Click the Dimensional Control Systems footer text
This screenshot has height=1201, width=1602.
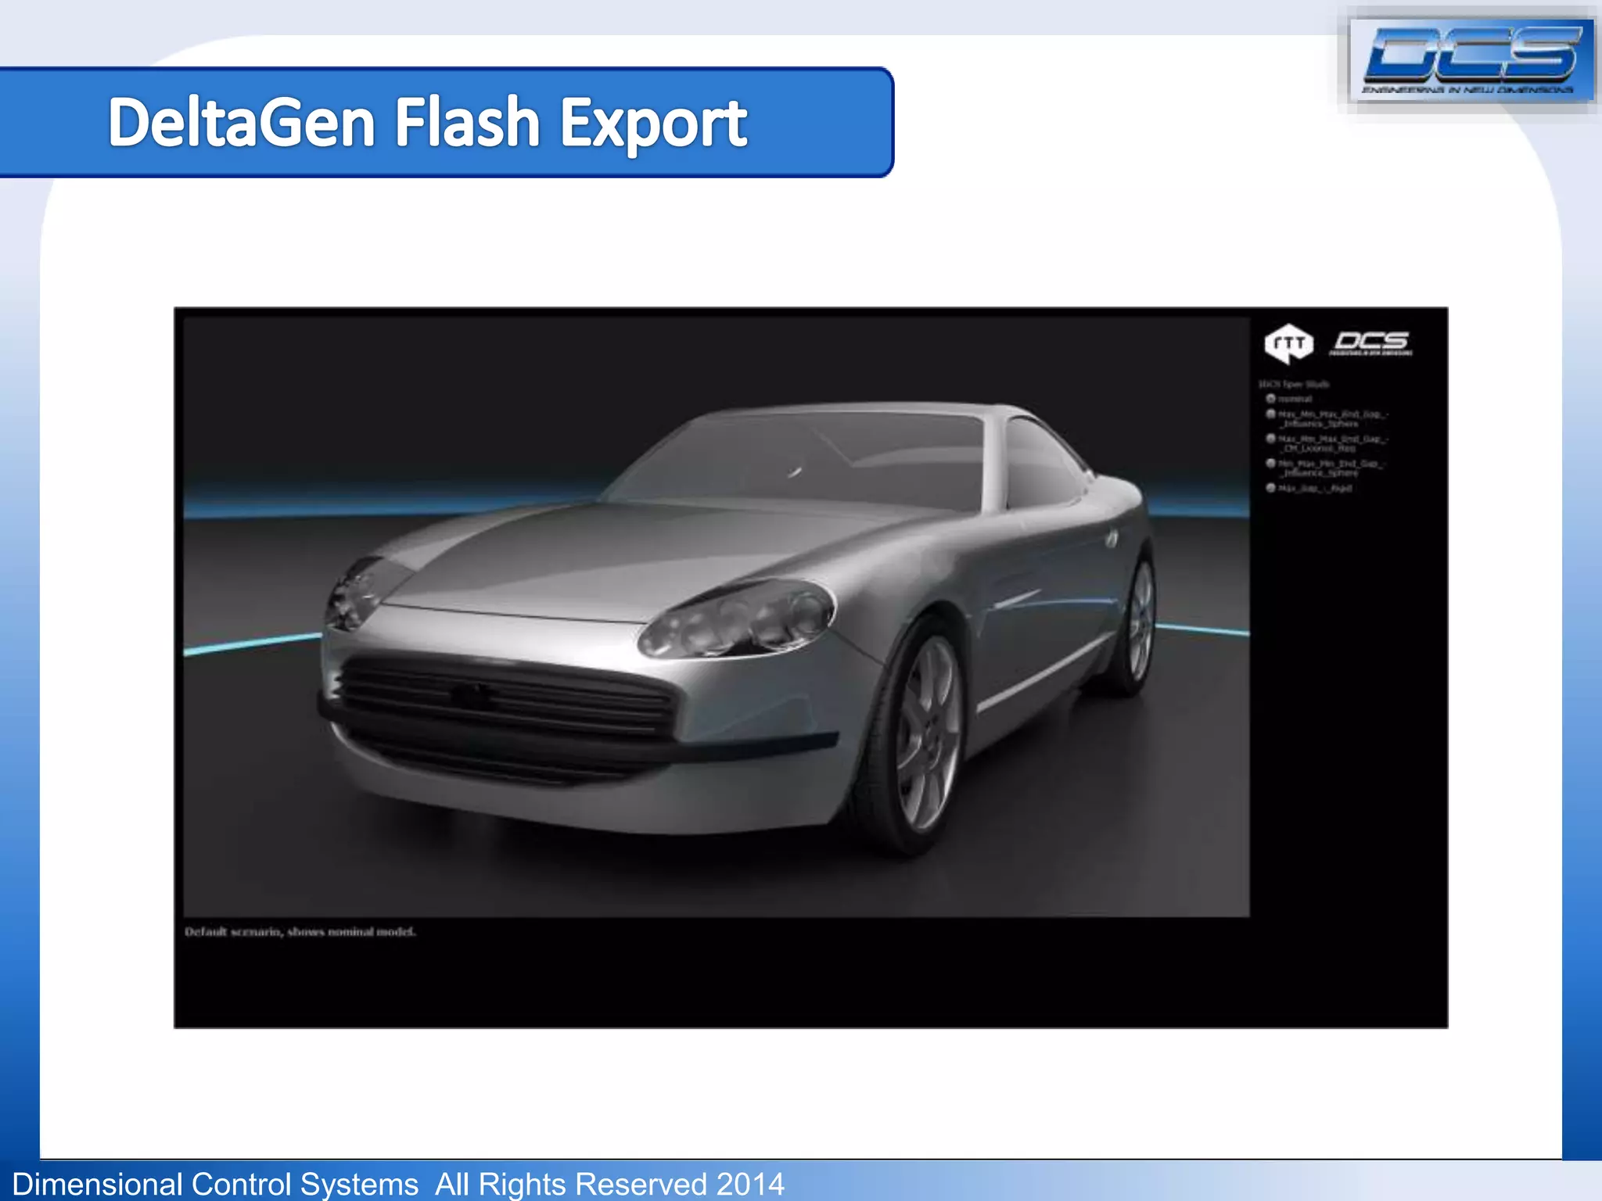click(x=398, y=1184)
